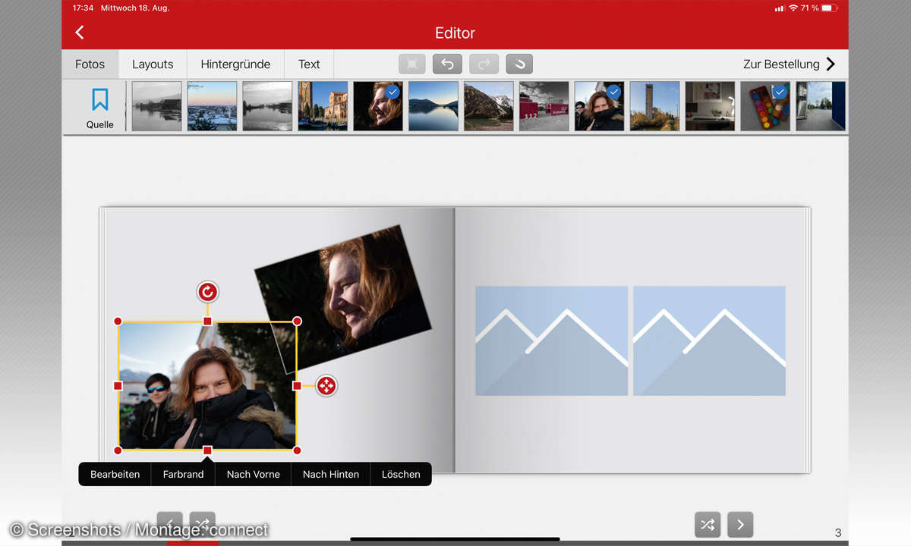Image resolution: width=911 pixels, height=546 pixels.
Task: Deselect the checked watercolor palette thumbnail
Action: point(765,106)
